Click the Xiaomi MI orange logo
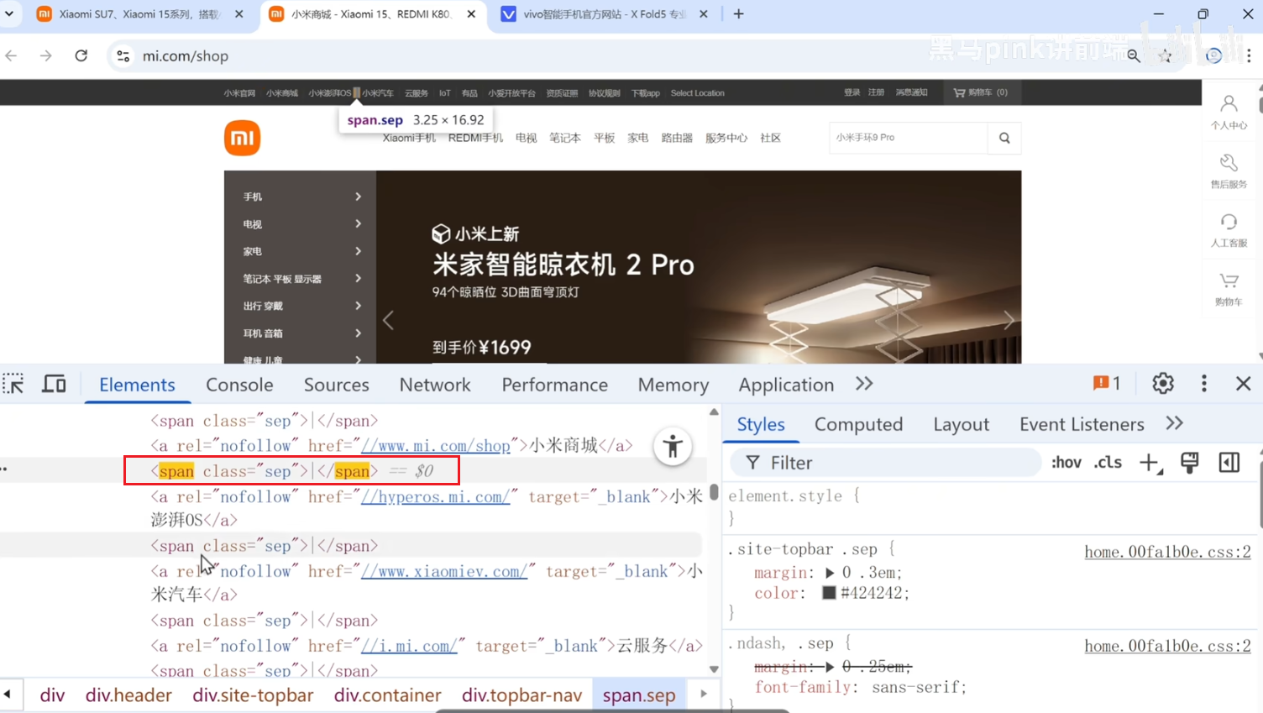The width and height of the screenshot is (1263, 713). coord(242,138)
